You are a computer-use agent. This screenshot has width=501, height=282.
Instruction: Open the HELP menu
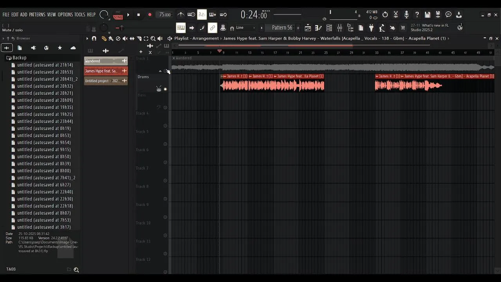tap(91, 14)
